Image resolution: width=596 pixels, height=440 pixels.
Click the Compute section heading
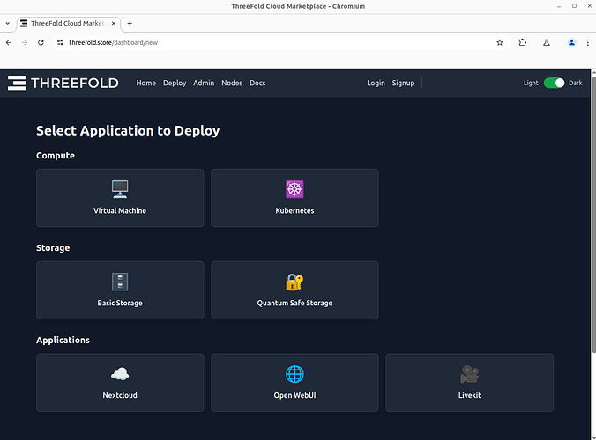(x=56, y=156)
